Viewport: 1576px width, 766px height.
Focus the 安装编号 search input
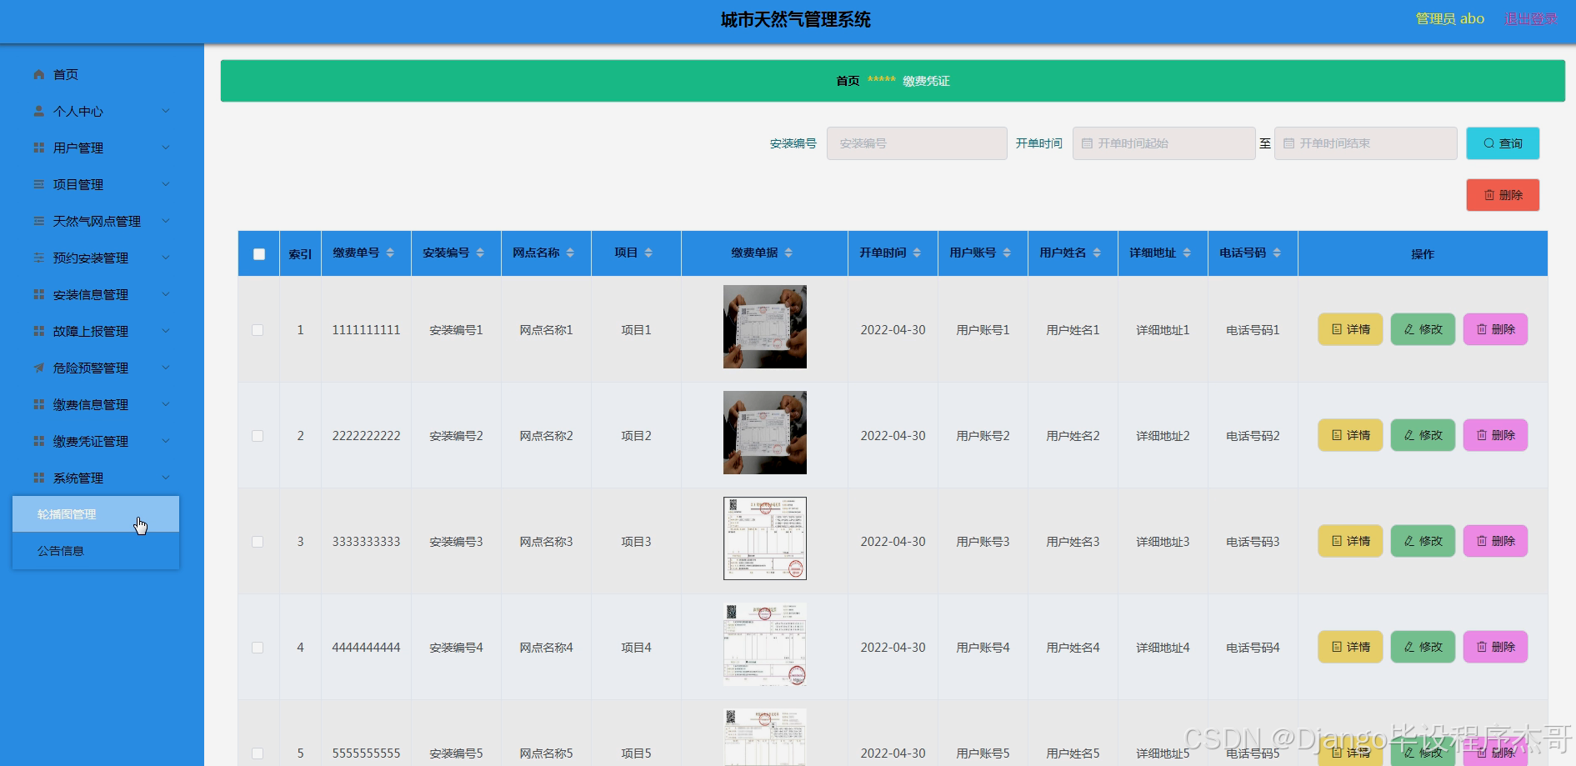click(x=917, y=143)
